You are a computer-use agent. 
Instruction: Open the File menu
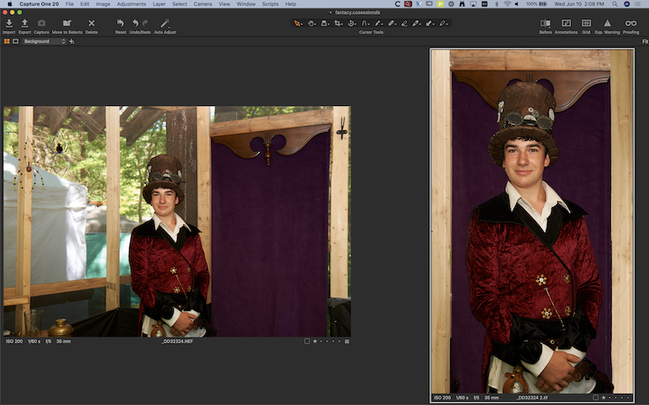coord(70,4)
